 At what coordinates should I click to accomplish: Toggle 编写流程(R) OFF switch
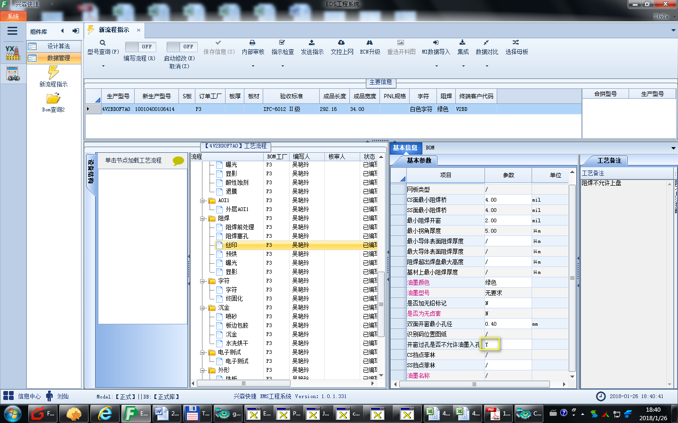click(142, 47)
